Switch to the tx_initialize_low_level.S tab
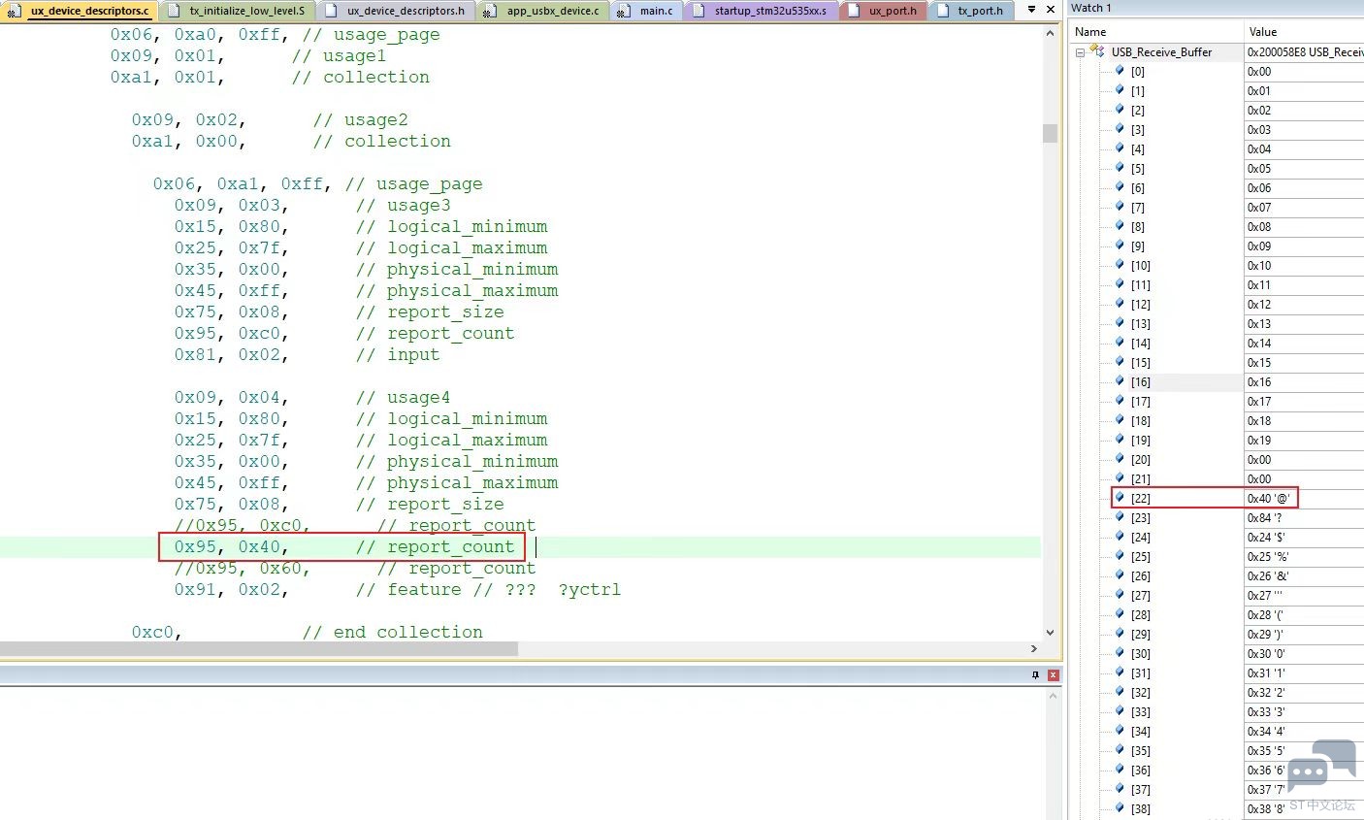1364x820 pixels. click(x=239, y=11)
